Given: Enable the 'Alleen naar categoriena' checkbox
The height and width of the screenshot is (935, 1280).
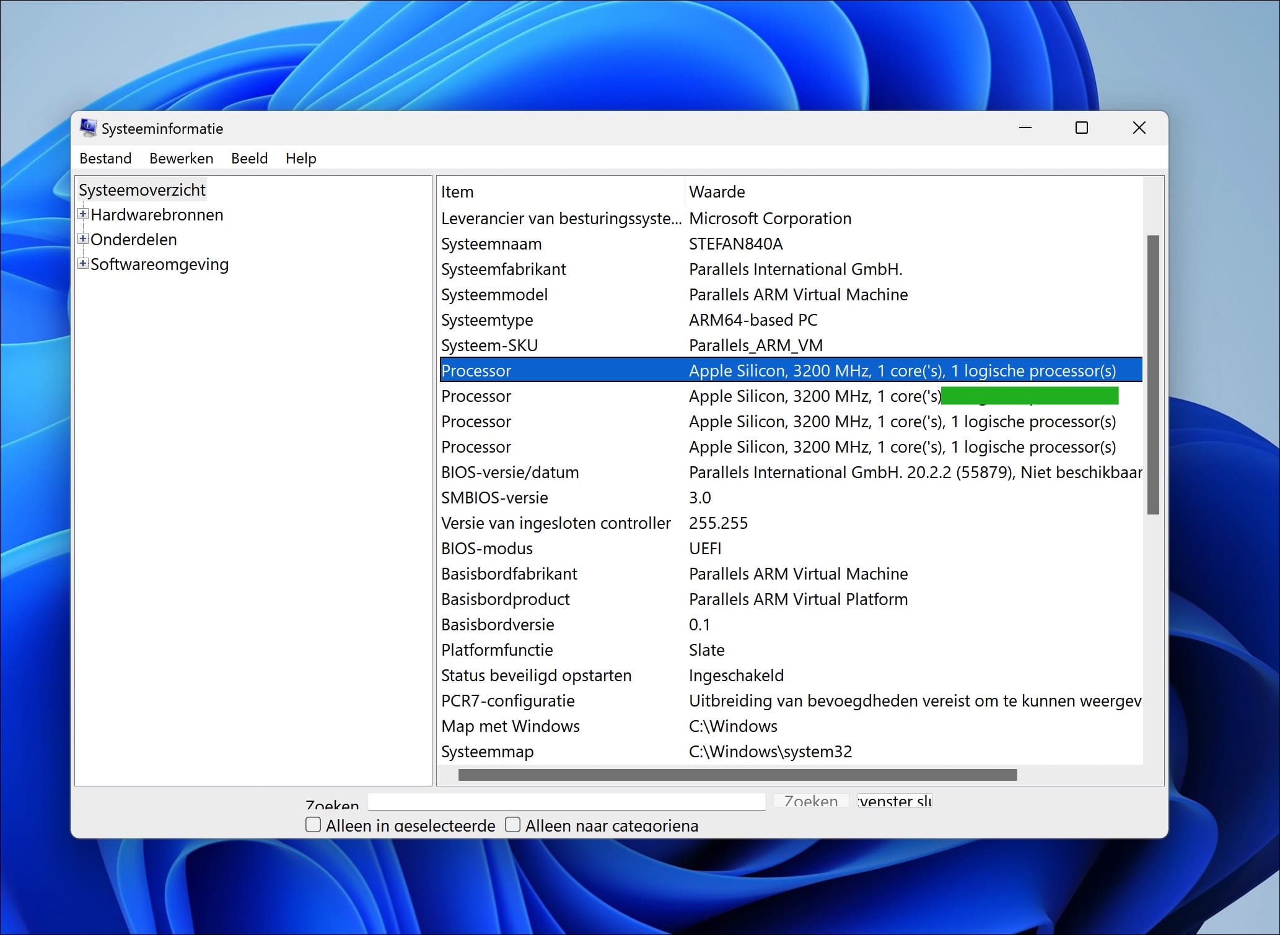Looking at the screenshot, I should (x=512, y=825).
